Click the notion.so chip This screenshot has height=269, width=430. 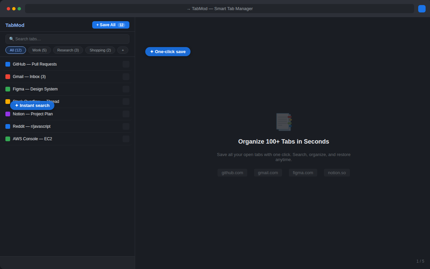(337, 173)
